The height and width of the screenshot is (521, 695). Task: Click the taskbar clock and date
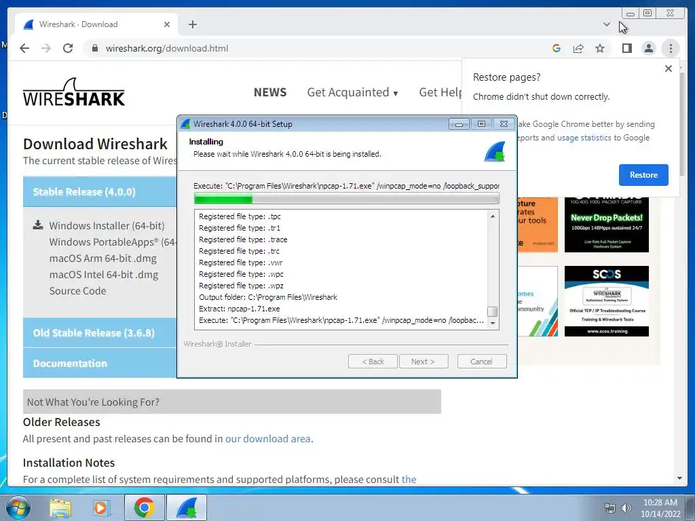tap(660, 508)
